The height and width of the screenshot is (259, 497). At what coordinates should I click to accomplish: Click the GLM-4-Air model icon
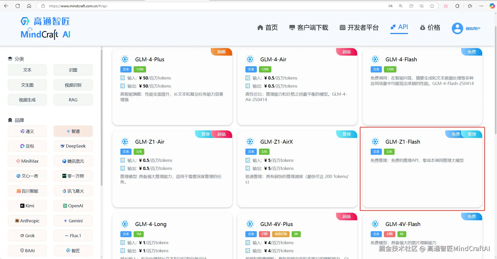[x=250, y=59]
